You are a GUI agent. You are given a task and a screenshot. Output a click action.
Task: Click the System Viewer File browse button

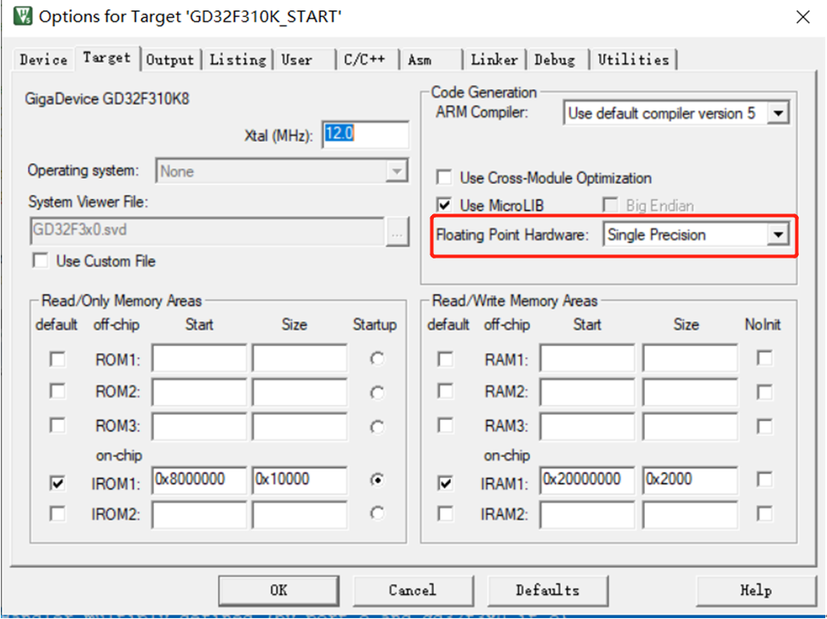coord(397,231)
